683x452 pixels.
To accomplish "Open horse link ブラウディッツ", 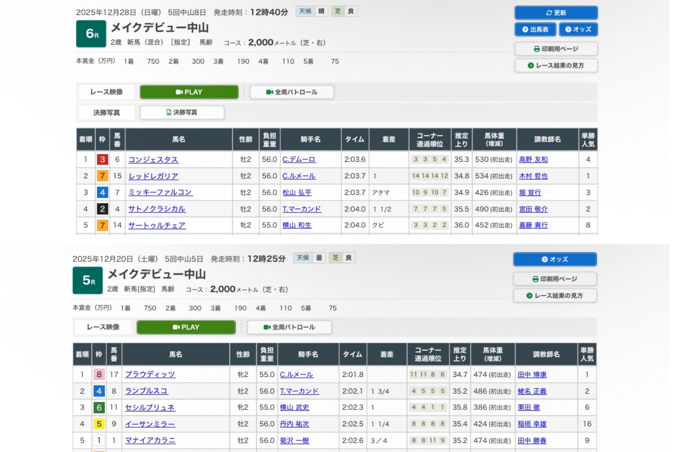I will (150, 374).
